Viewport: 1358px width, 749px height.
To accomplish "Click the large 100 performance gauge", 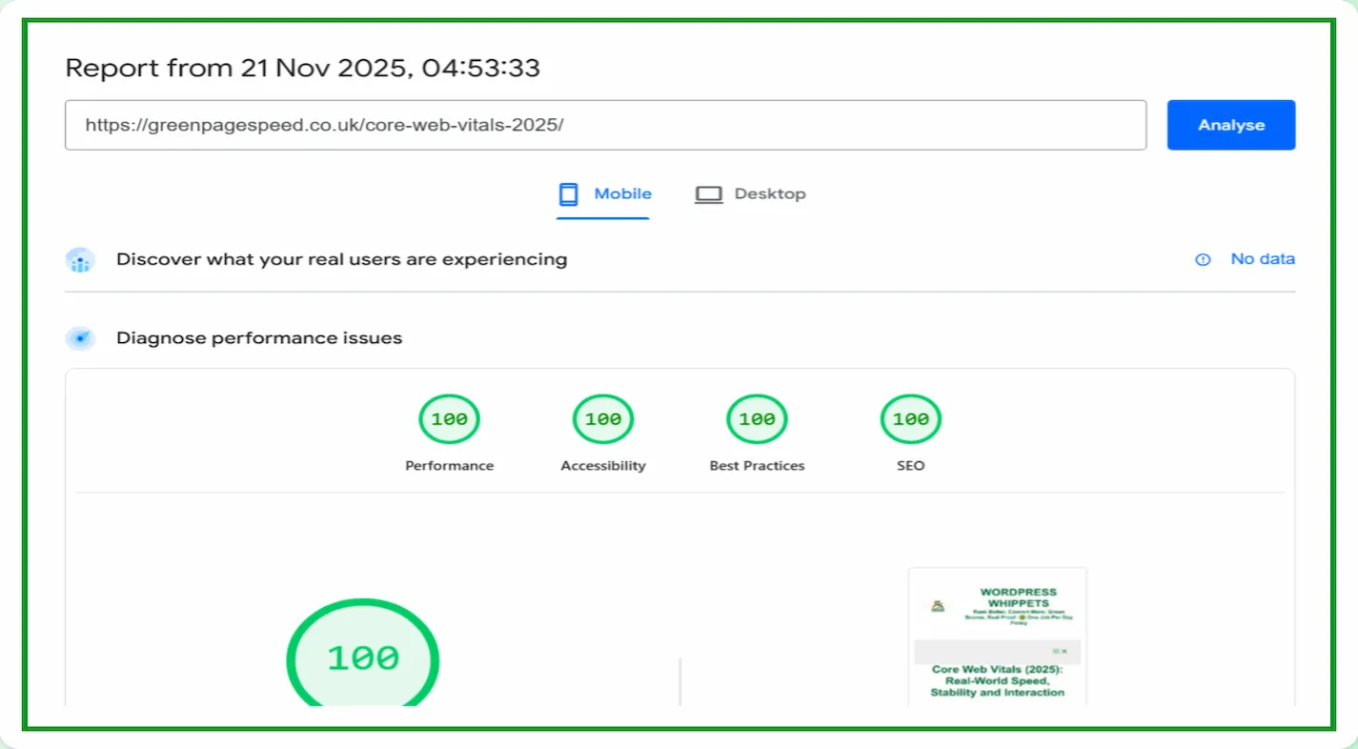I will pos(363,658).
